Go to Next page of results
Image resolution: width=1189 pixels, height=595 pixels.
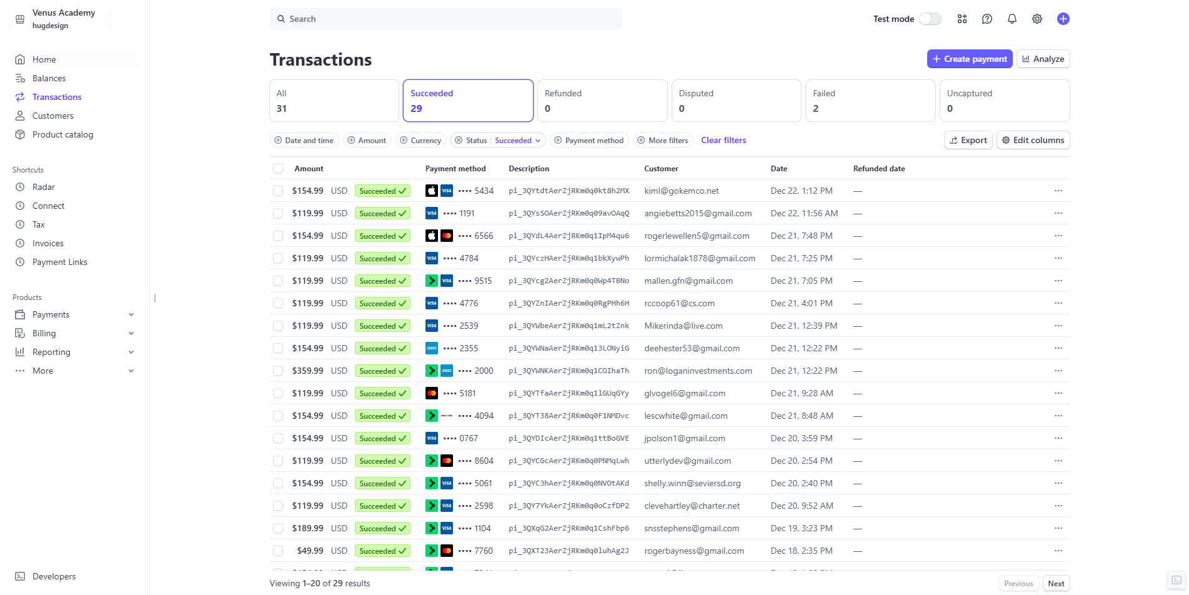coord(1056,583)
